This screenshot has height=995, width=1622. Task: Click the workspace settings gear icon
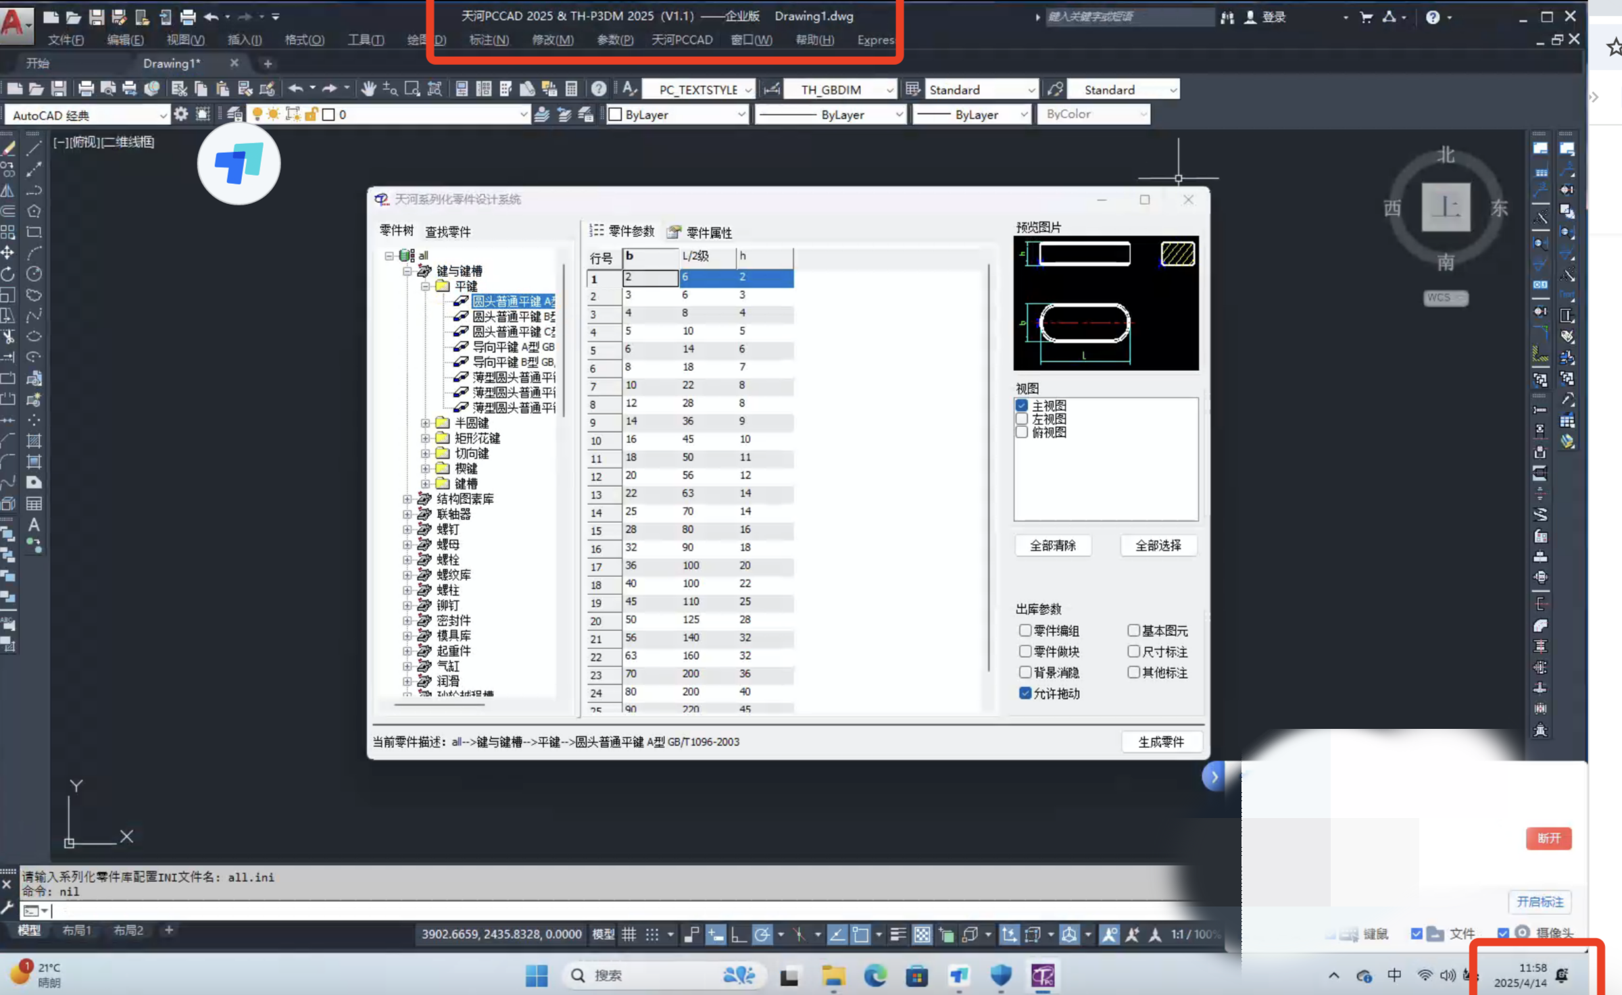[180, 114]
